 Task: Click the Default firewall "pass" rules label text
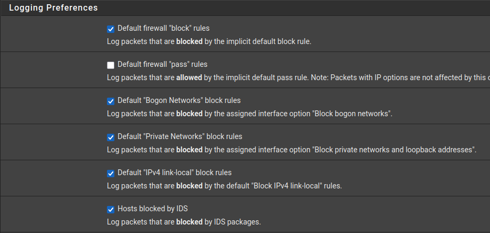(x=162, y=65)
